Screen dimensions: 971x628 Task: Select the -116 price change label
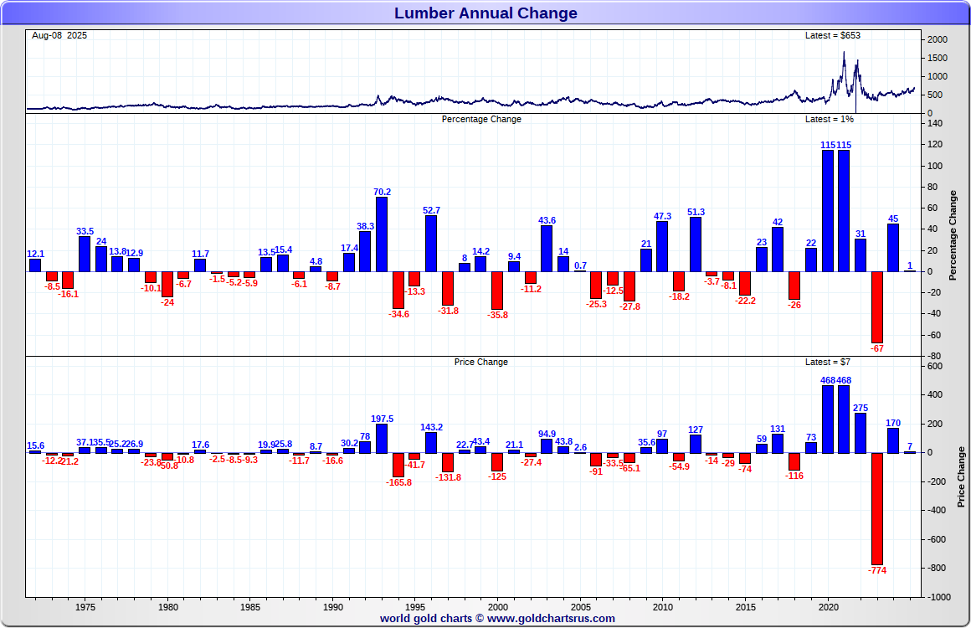[x=794, y=476]
